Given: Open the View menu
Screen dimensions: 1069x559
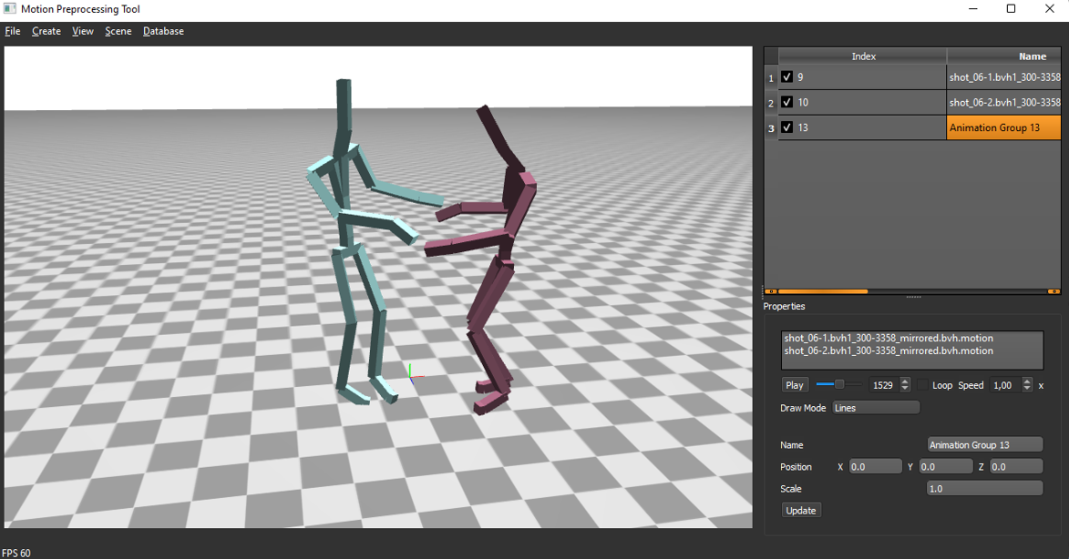Looking at the screenshot, I should (83, 31).
